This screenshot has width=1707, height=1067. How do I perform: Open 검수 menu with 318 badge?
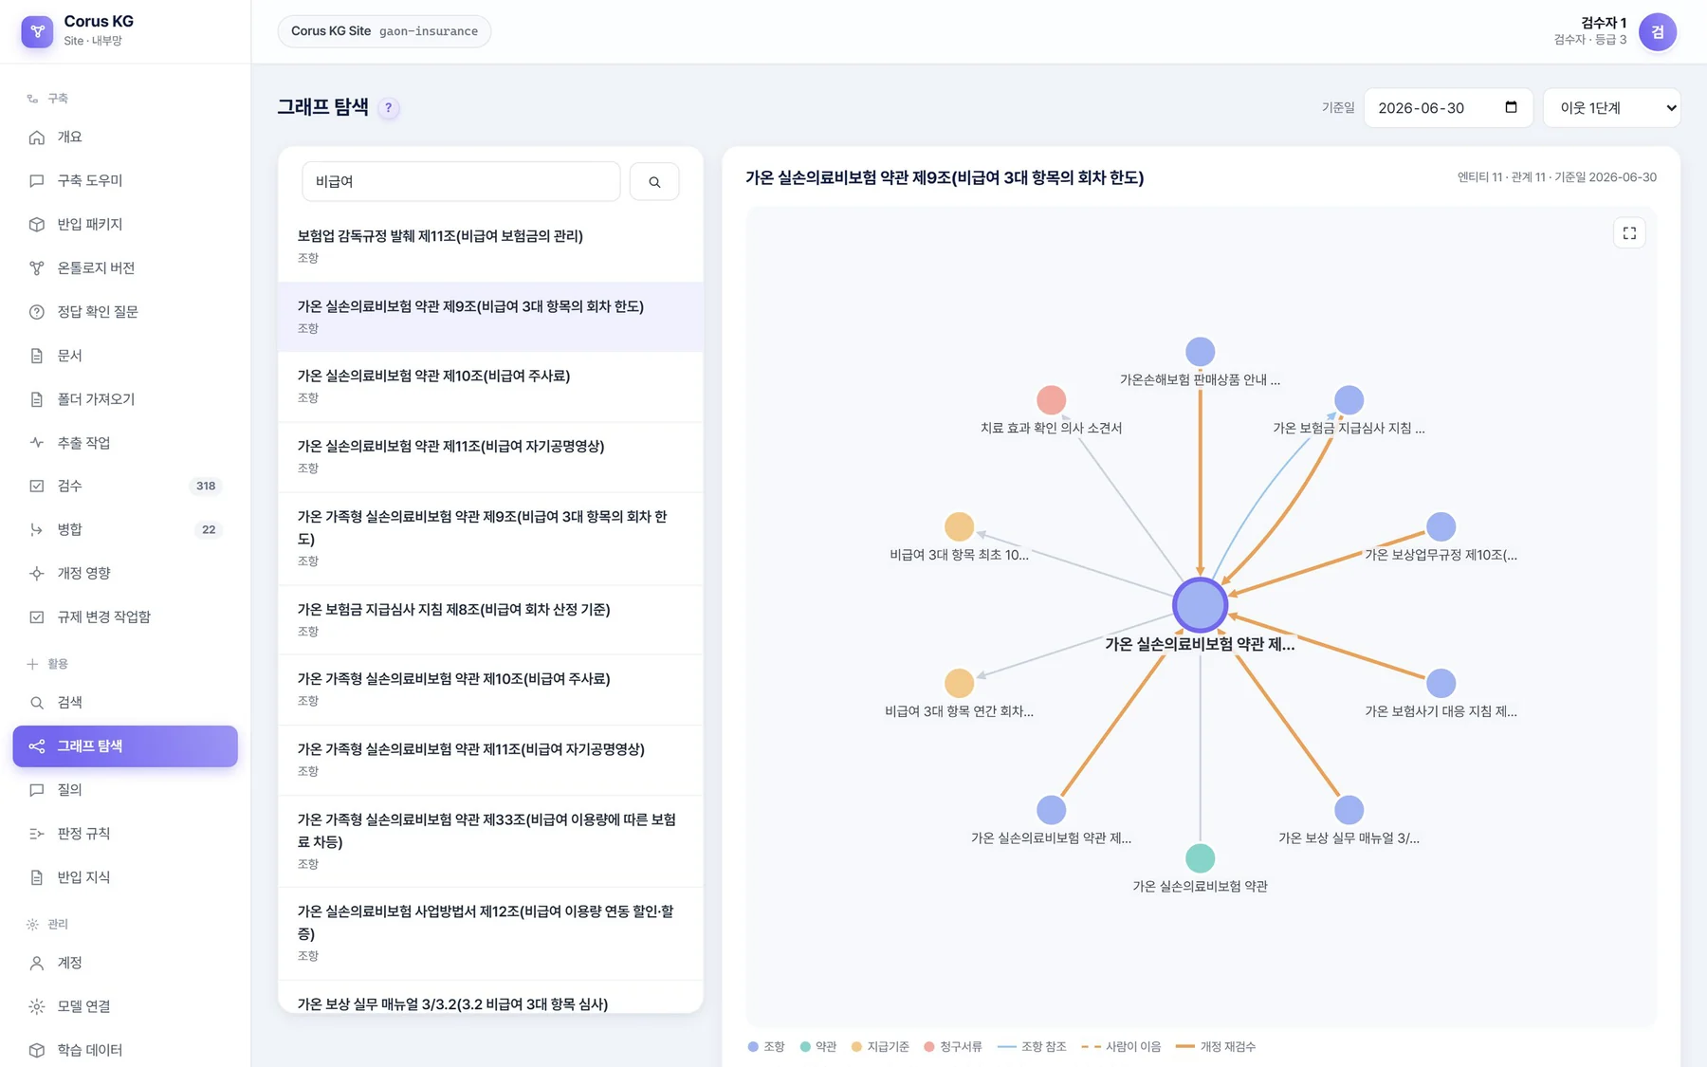pos(125,486)
